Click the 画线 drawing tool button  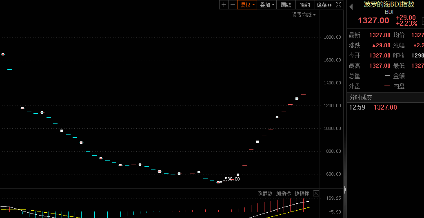286,5
